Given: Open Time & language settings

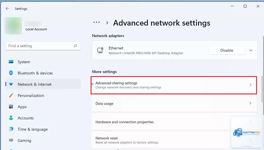Looking at the screenshot, I should pyautogui.click(x=43, y=129).
